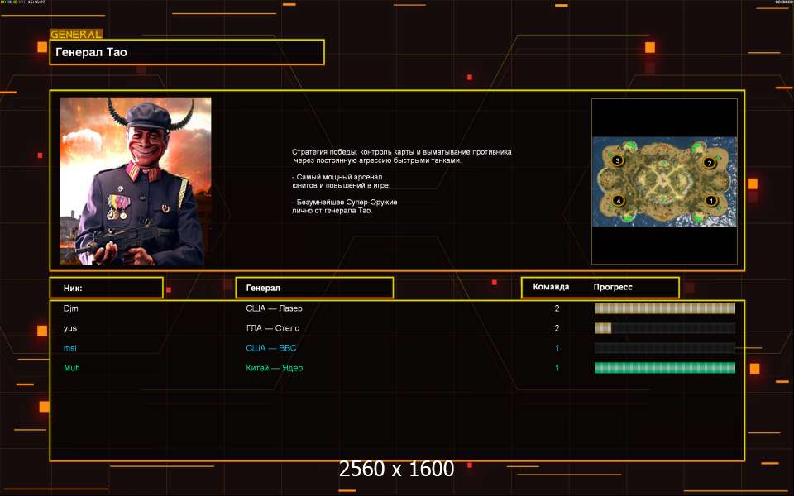Viewport: 794px width, 496px height.
Task: Click the 'Ник:' column header
Action: 107,288
